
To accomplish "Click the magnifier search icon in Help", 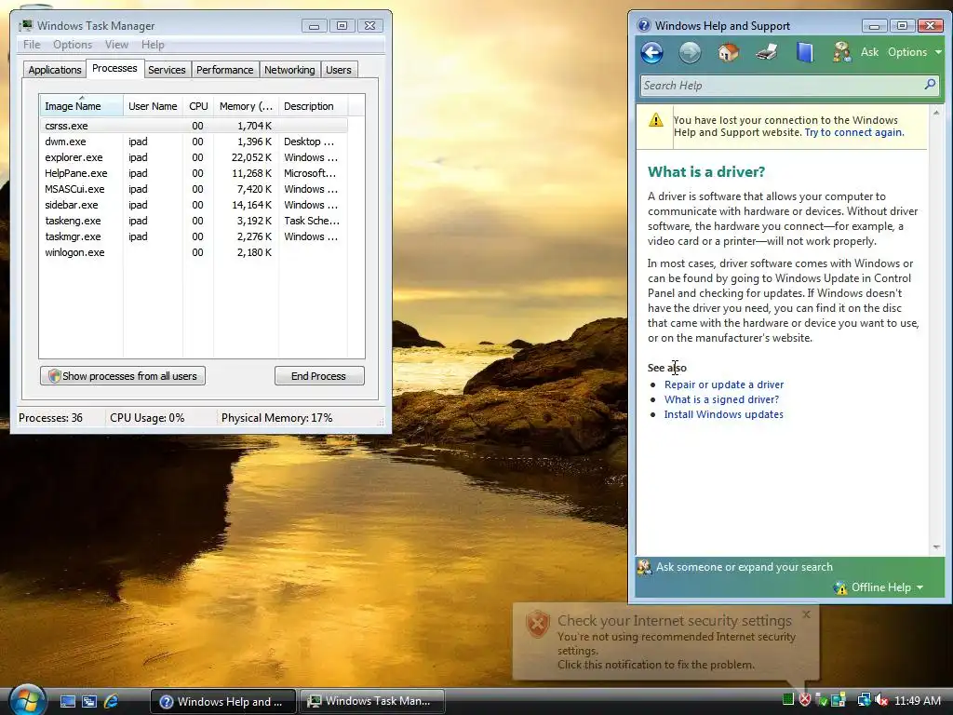I will 930,85.
